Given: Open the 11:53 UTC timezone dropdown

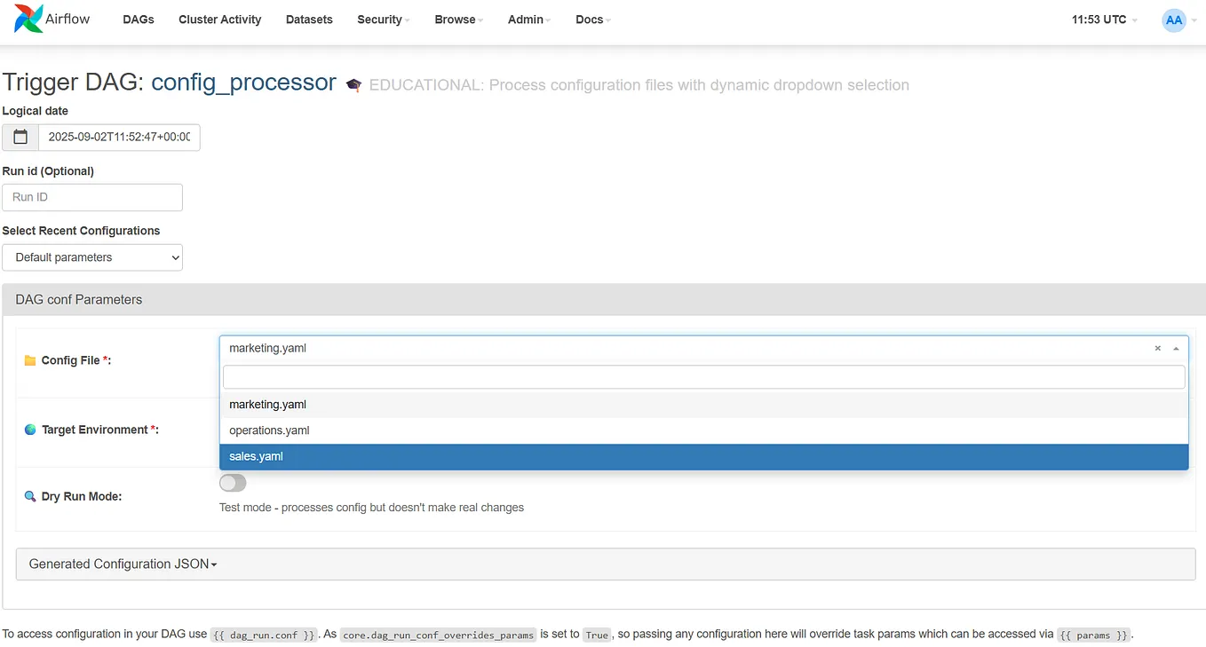Looking at the screenshot, I should pos(1102,20).
